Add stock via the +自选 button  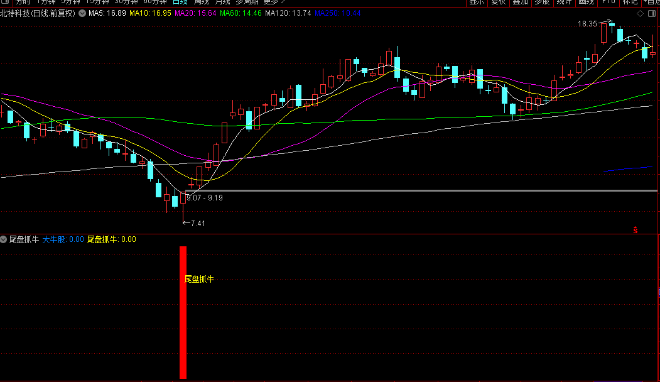pos(651,2)
